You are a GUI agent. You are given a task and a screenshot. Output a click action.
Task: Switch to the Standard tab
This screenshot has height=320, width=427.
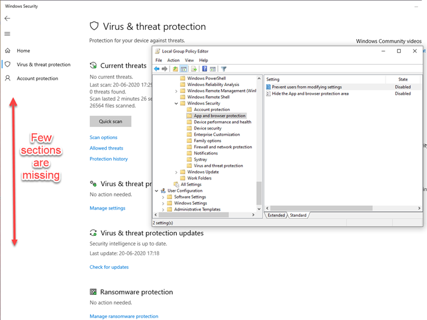(x=298, y=215)
